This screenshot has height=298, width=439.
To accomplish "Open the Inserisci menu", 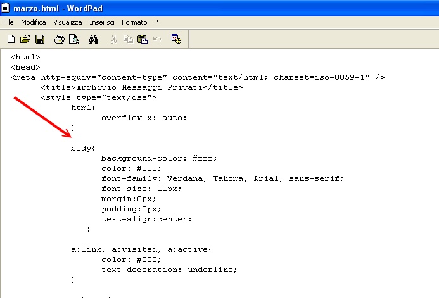I will (x=102, y=22).
